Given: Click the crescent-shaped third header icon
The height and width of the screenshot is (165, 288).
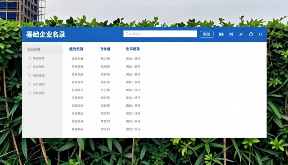Looking at the screenshot, I should 241,34.
